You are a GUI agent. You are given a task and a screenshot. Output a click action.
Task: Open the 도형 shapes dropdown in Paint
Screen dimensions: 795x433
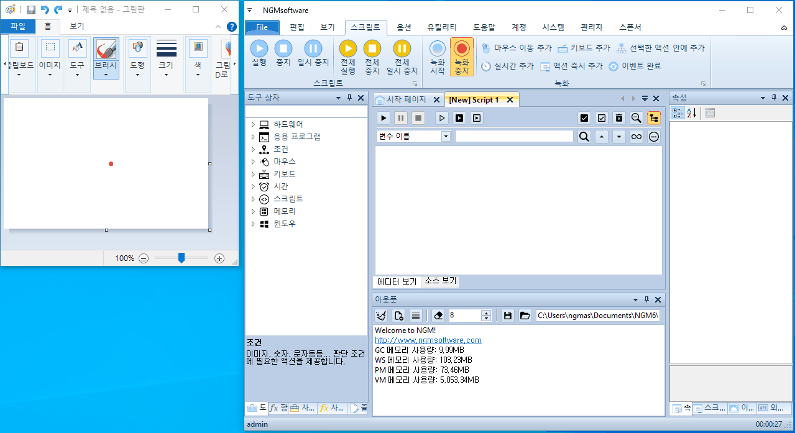tap(137, 65)
